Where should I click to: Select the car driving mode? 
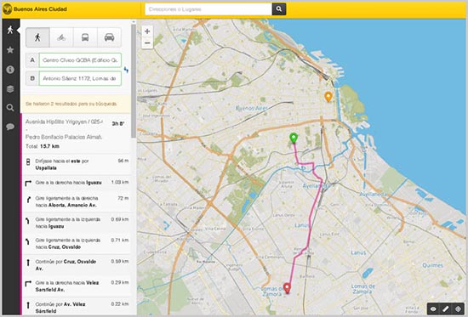click(x=109, y=37)
